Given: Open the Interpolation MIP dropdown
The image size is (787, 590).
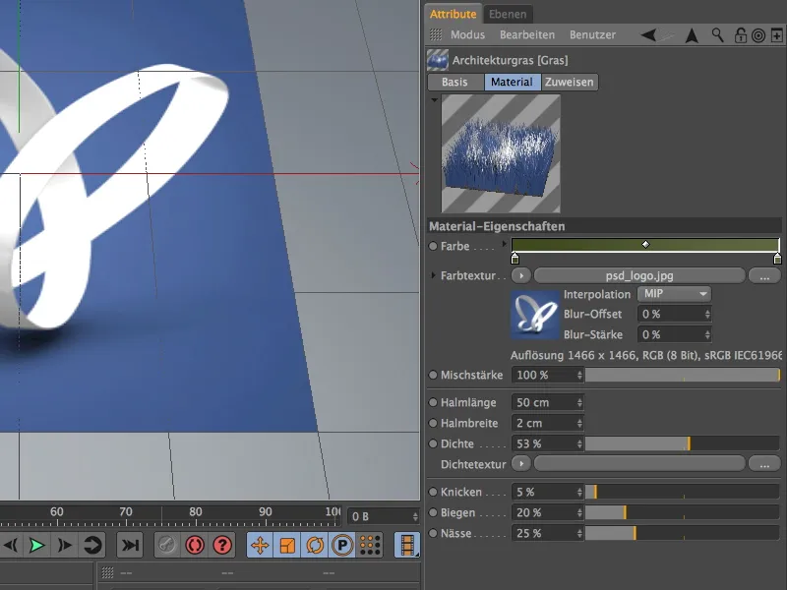Looking at the screenshot, I should pos(674,294).
